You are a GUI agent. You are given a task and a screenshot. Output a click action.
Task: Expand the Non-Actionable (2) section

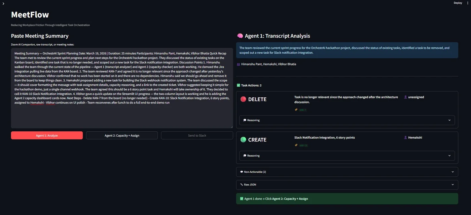[347, 172]
